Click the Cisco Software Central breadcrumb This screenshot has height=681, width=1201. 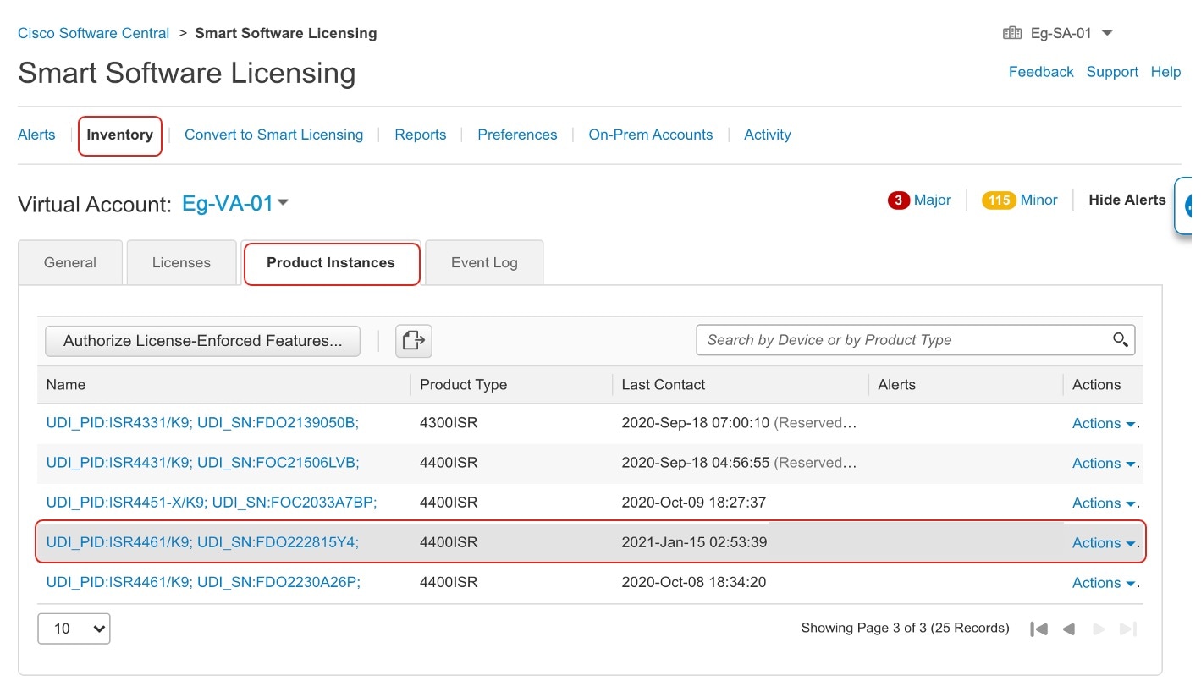click(x=94, y=33)
